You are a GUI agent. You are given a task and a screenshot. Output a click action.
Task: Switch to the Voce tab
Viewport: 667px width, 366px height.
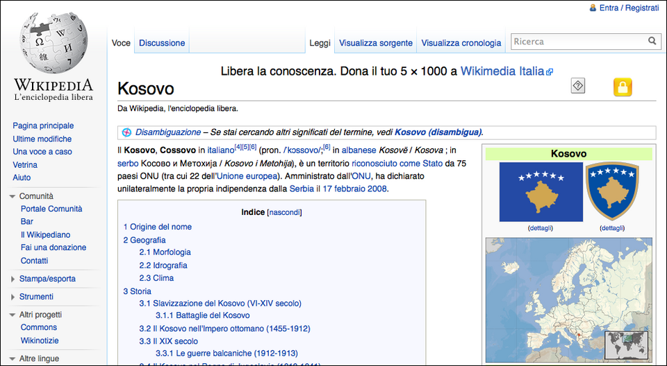click(x=121, y=43)
